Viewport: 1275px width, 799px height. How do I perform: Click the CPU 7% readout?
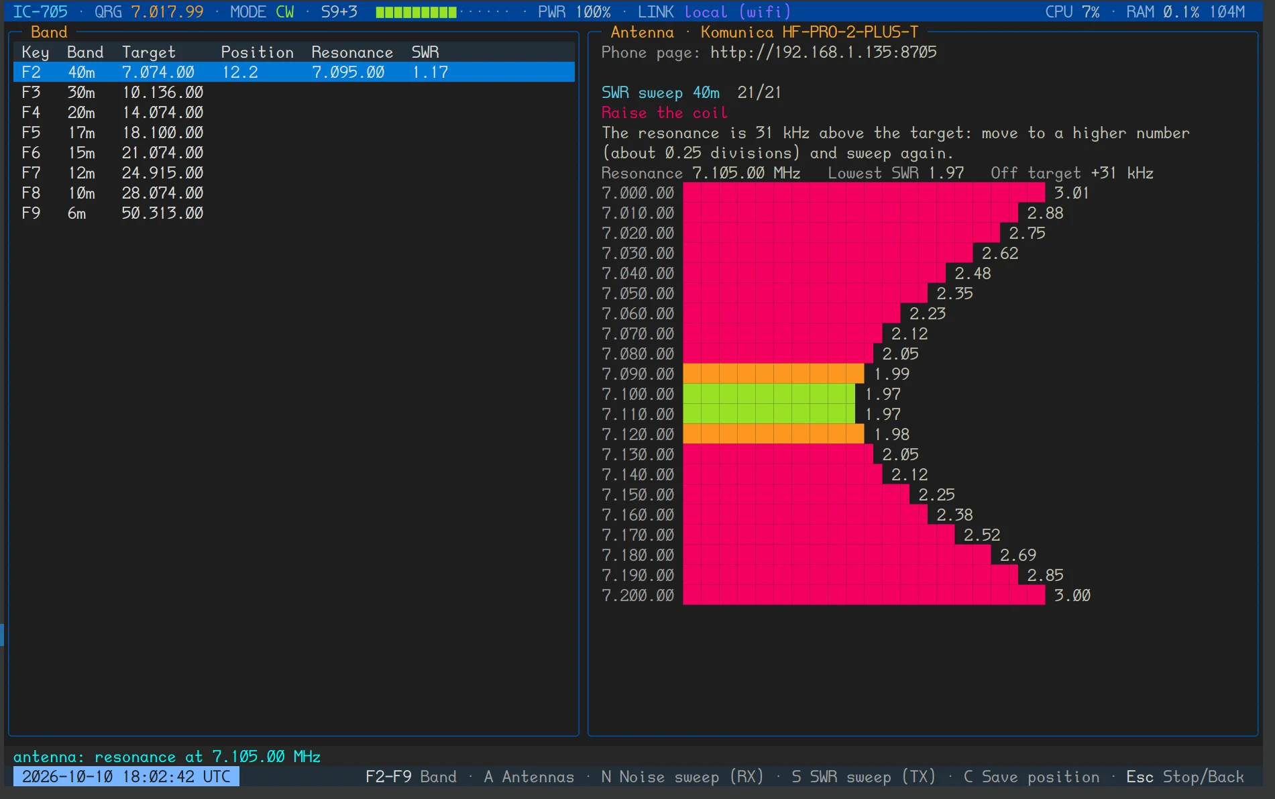point(1072,12)
